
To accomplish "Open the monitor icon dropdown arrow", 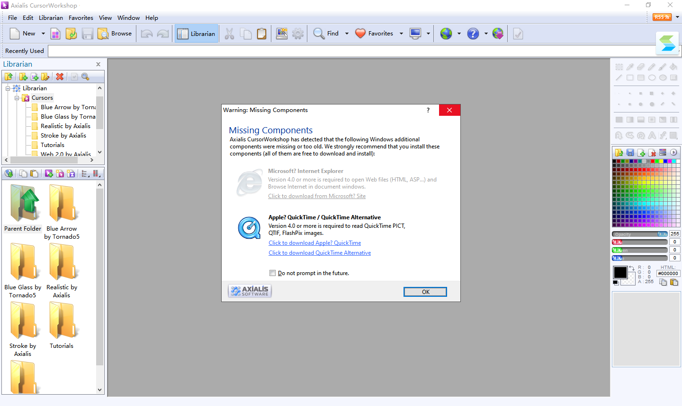I will [x=428, y=34].
